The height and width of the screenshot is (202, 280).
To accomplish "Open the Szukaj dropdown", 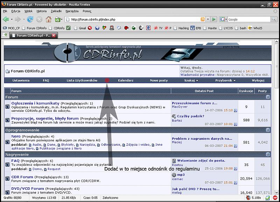I will pos(191,80).
